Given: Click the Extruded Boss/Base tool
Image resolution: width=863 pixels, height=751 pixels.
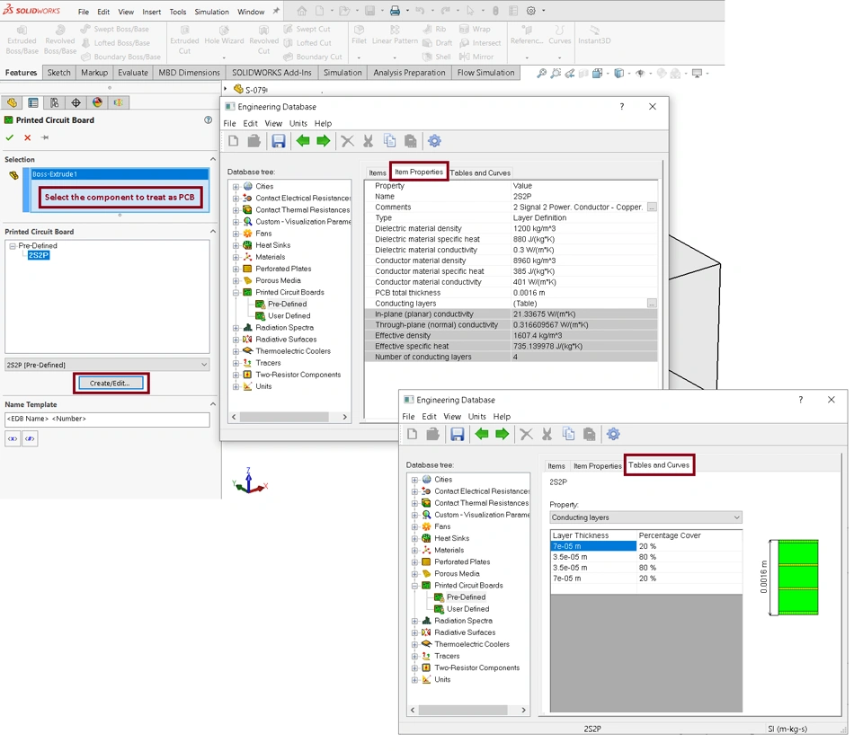Looking at the screenshot, I should pyautogui.click(x=22, y=40).
